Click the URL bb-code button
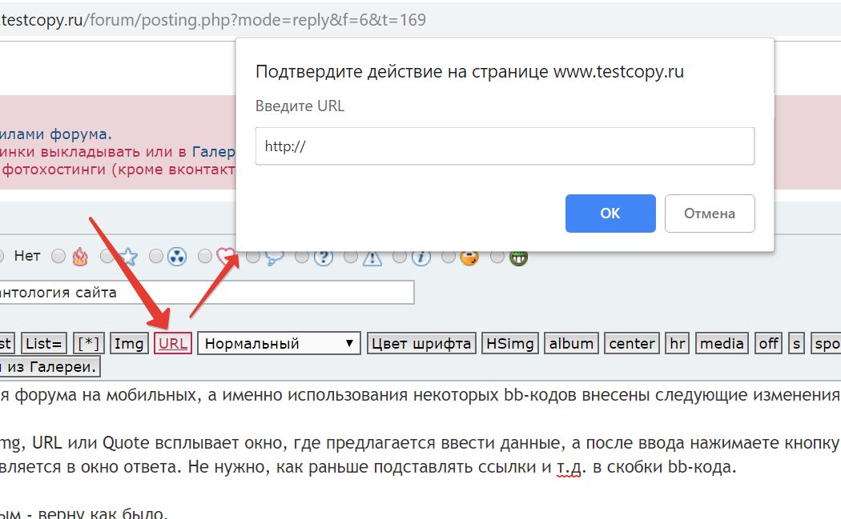Viewport: 841px width, 519px height. [173, 344]
